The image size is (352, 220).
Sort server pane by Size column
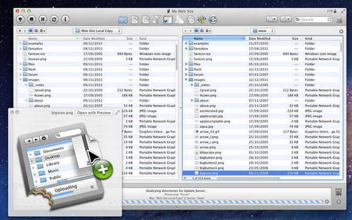(x=291, y=38)
